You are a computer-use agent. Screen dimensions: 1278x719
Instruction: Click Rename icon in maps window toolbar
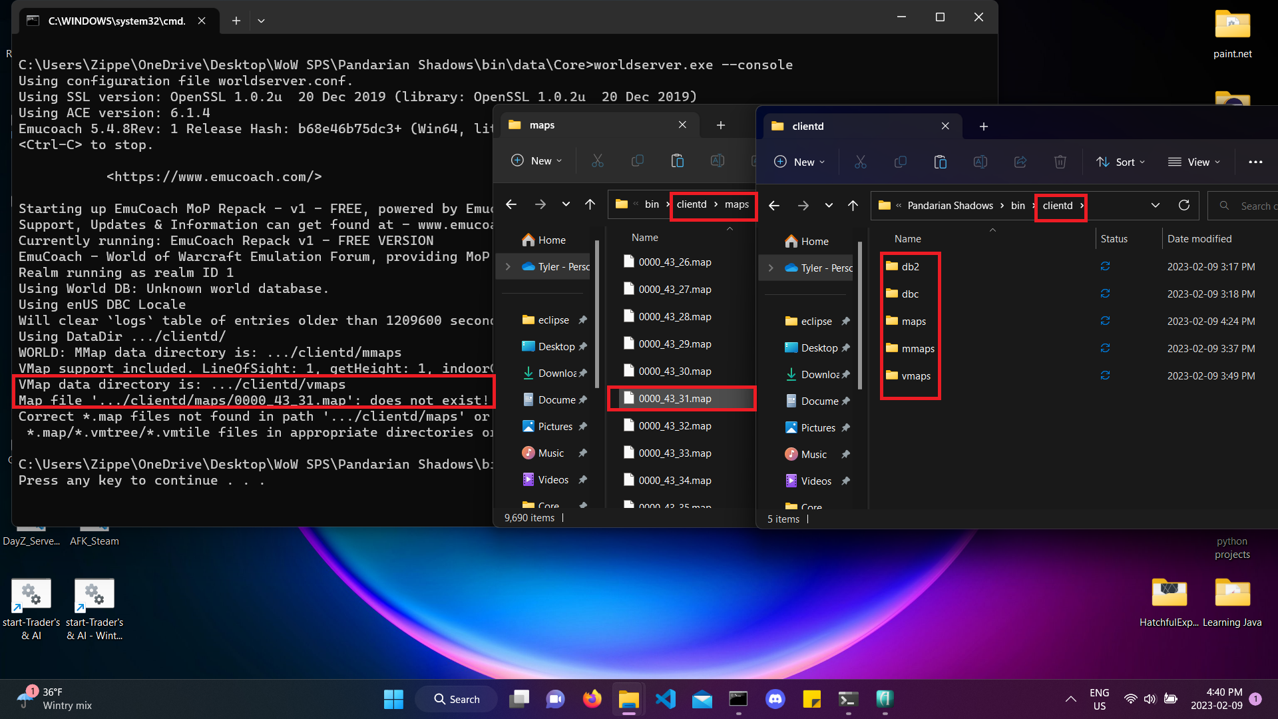[x=718, y=160]
